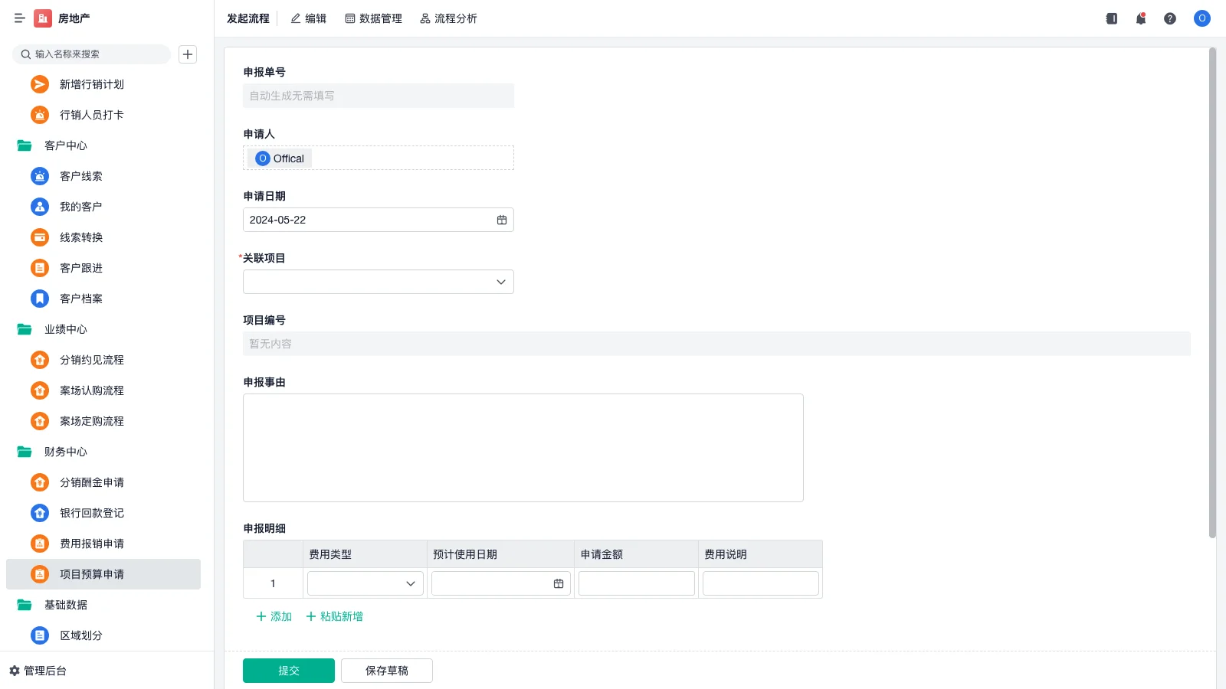Image resolution: width=1226 pixels, height=689 pixels.
Task: Add a row with the 添加 link
Action: coord(274,616)
